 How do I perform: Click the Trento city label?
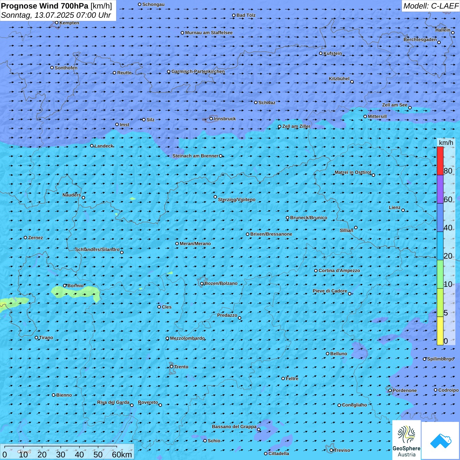pos(181,367)
